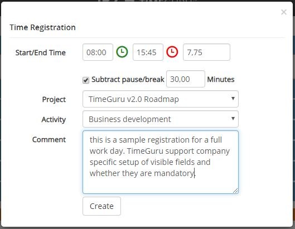The height and width of the screenshot is (229, 295).
Task: Focus the start time field showing 08:00
Action: pos(98,52)
